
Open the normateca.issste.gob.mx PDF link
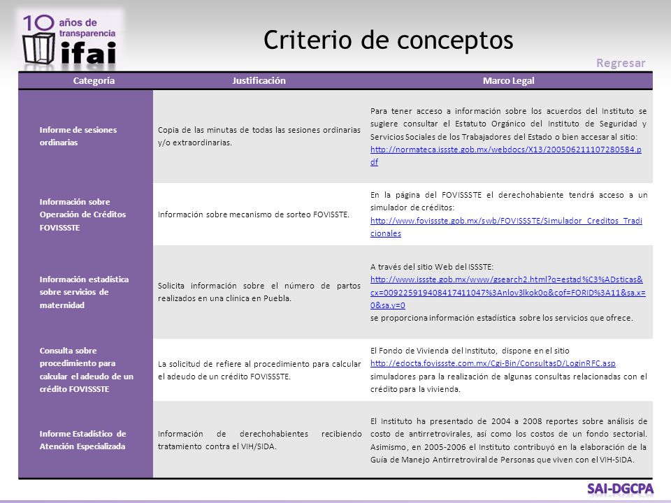(506, 156)
